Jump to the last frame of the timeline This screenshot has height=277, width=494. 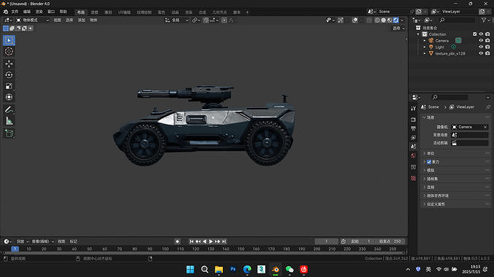click(x=224, y=241)
